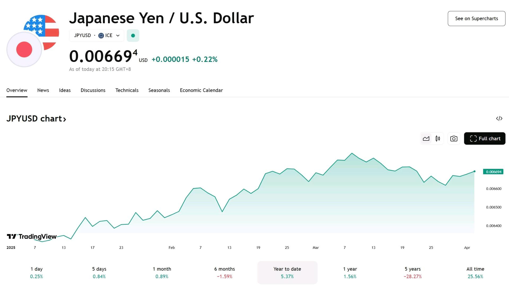Select the 5 years range
Image resolution: width=509 pixels, height=288 pixels.
413,273
